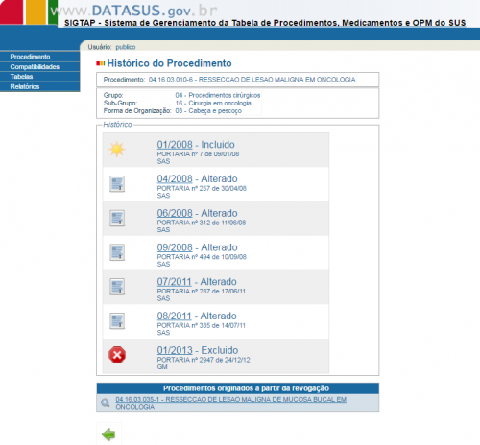
Task: Click the magnifier icon next to procedure 04.16.03.035-1
Action: point(105,403)
